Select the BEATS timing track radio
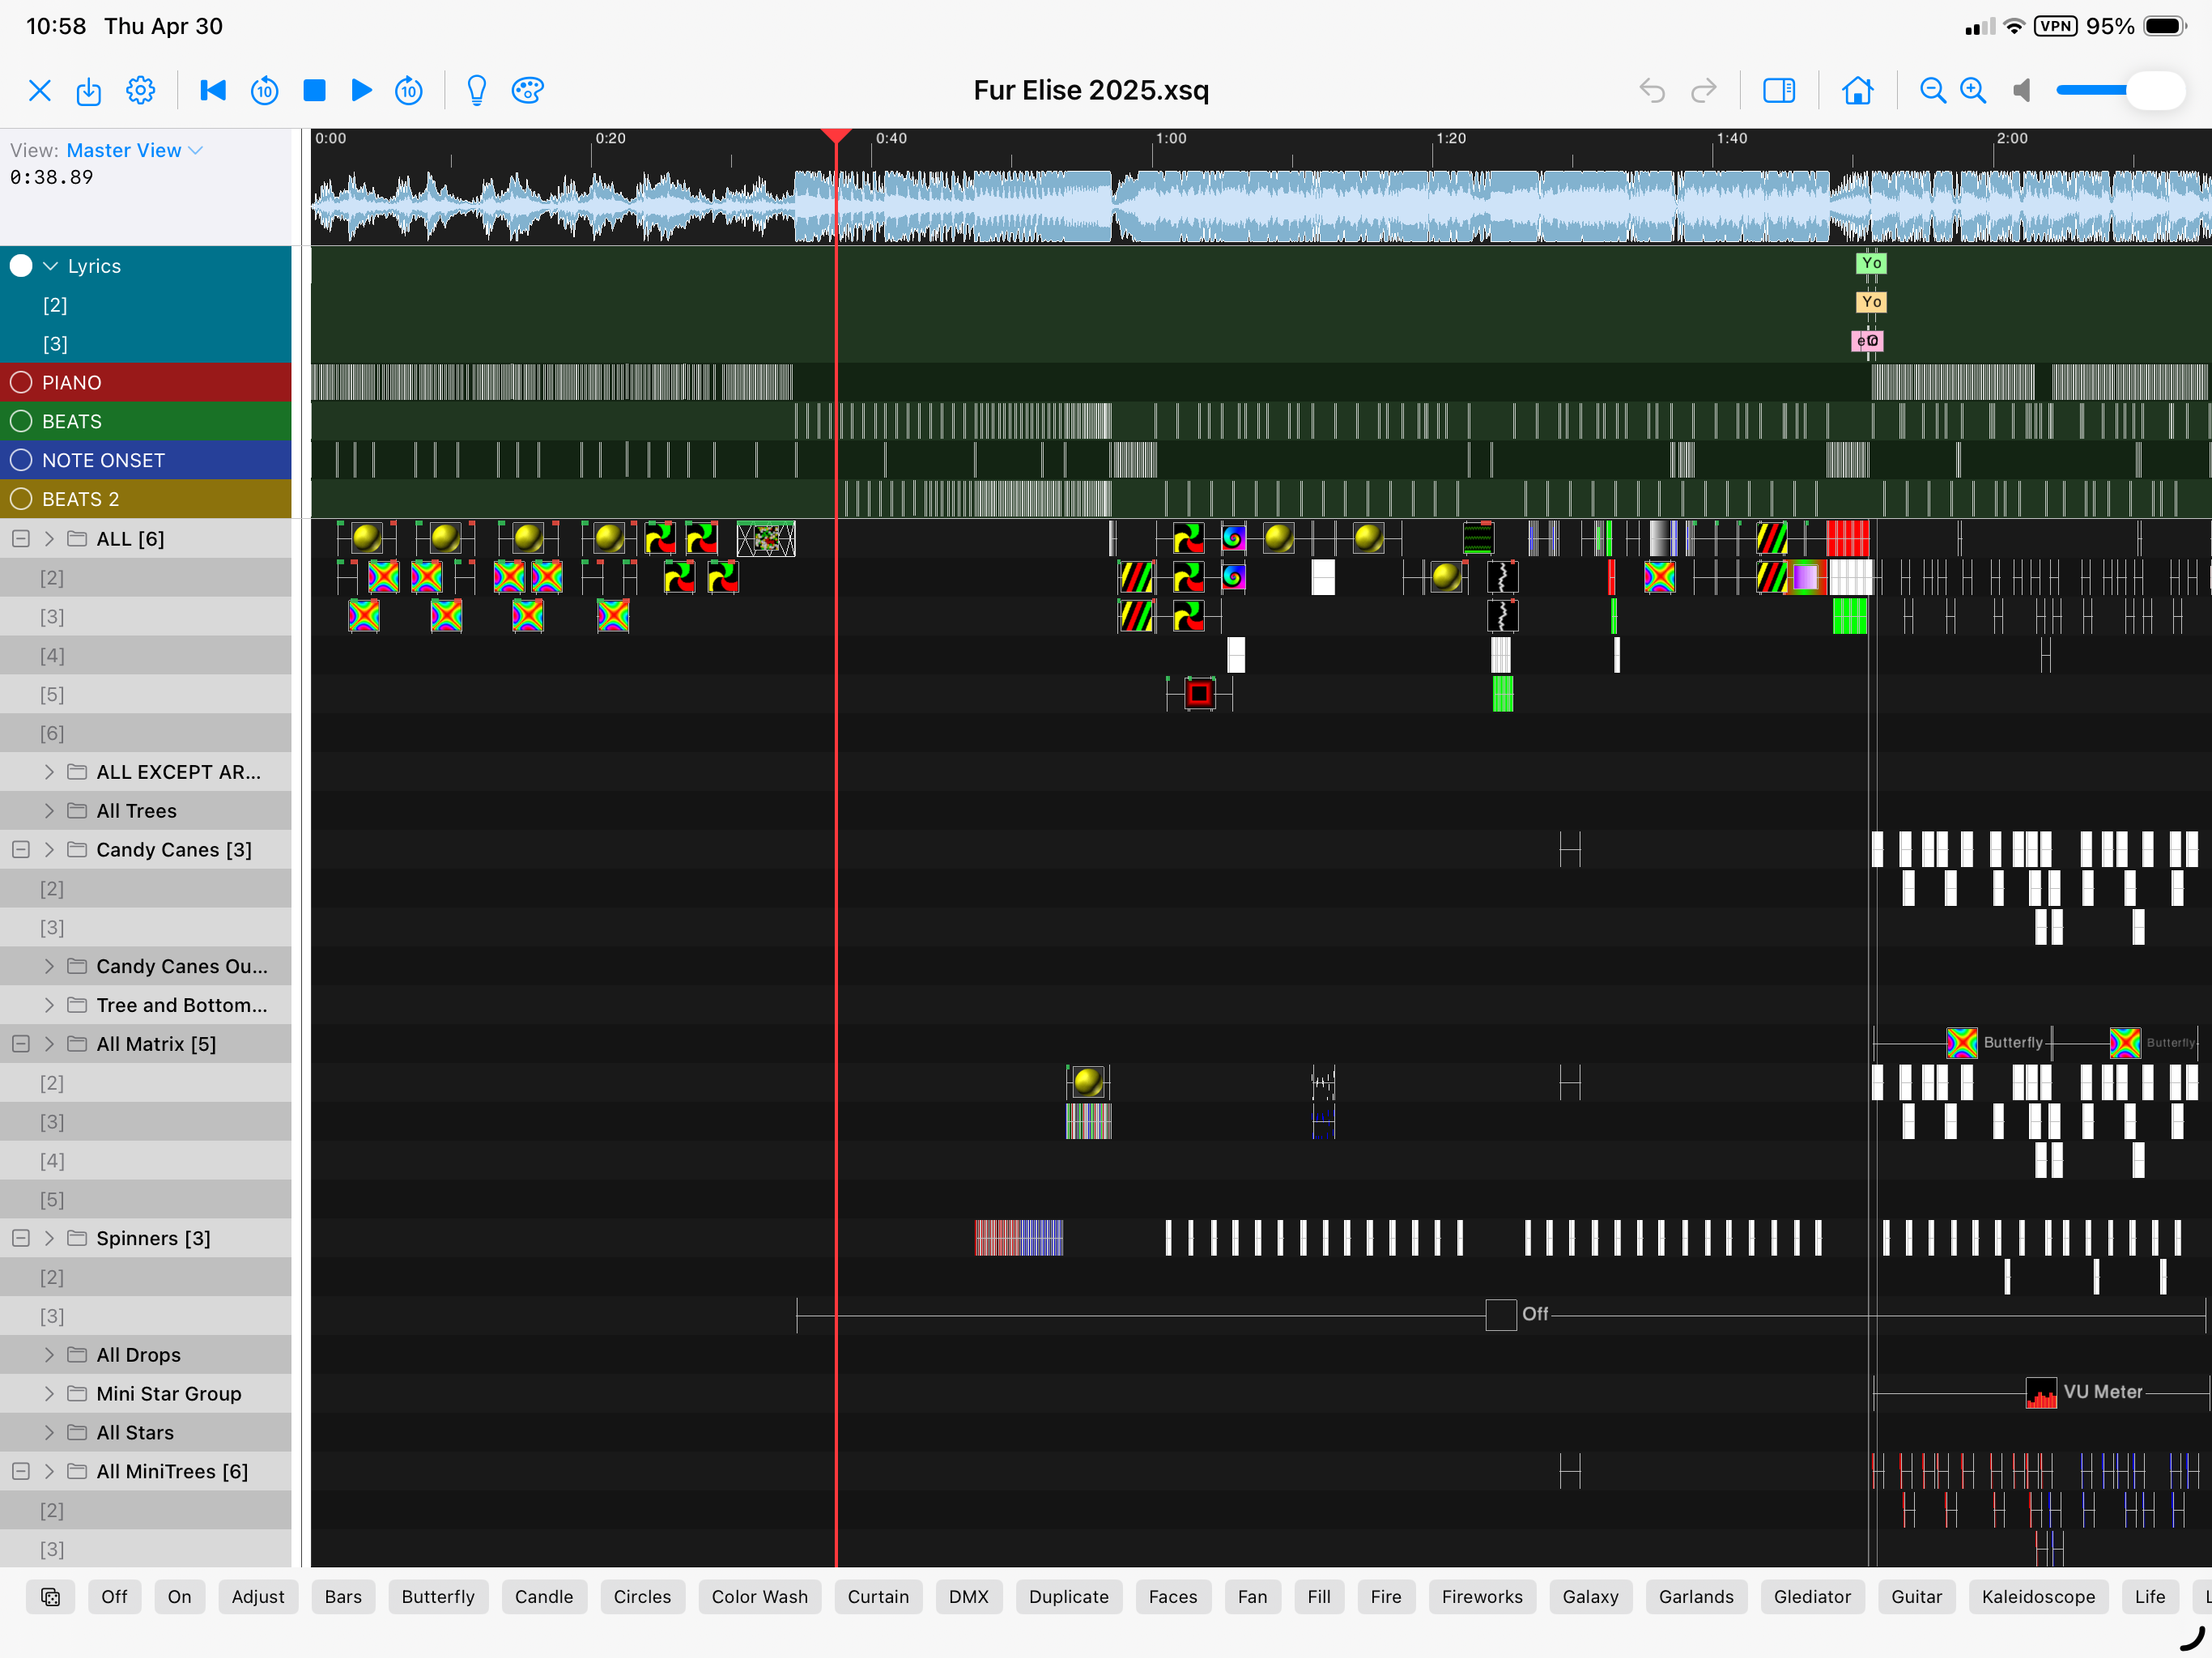The height and width of the screenshot is (1658, 2212). (x=21, y=422)
